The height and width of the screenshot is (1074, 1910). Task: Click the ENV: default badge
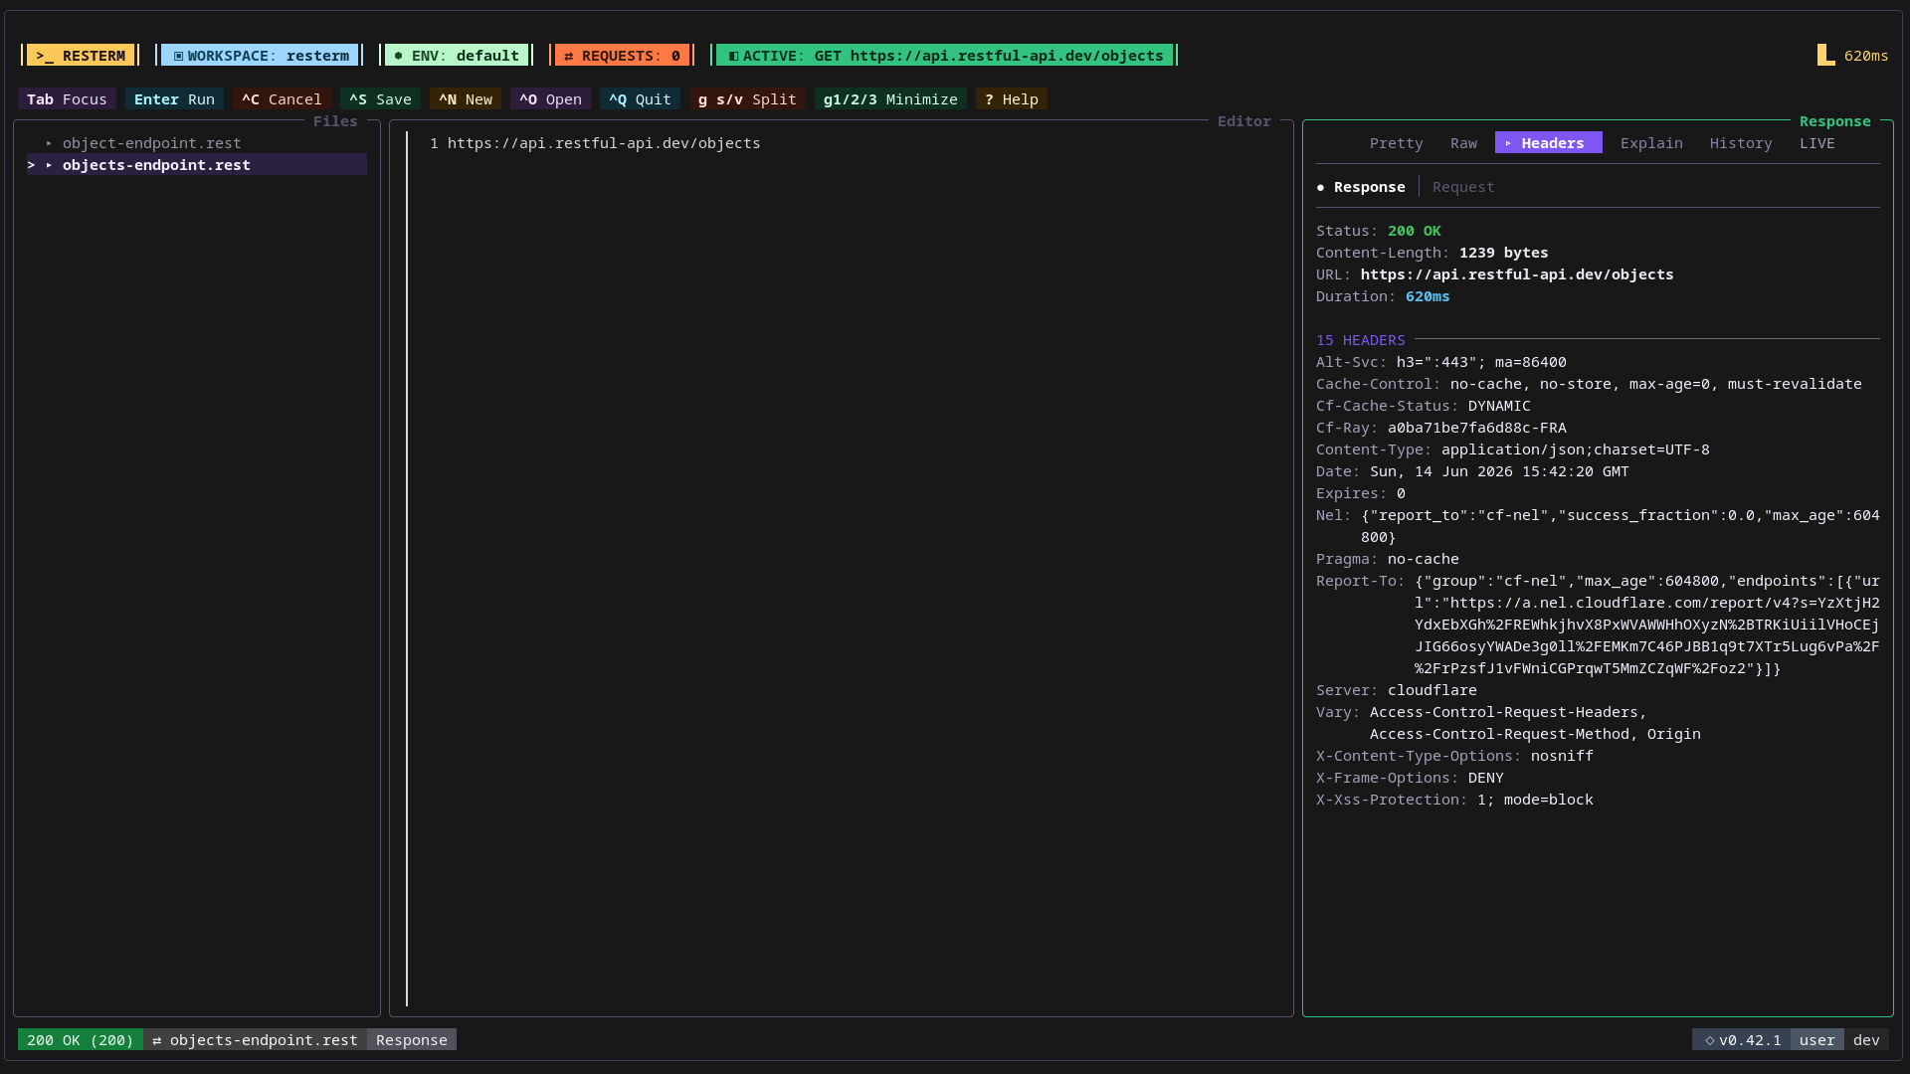457,56
